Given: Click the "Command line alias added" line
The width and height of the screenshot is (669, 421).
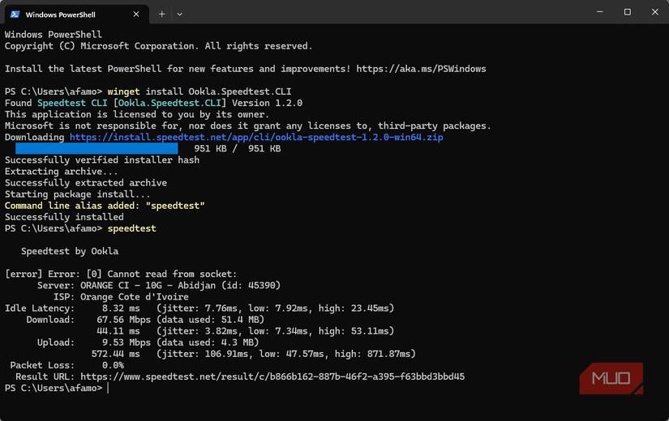Looking at the screenshot, I should (105, 206).
